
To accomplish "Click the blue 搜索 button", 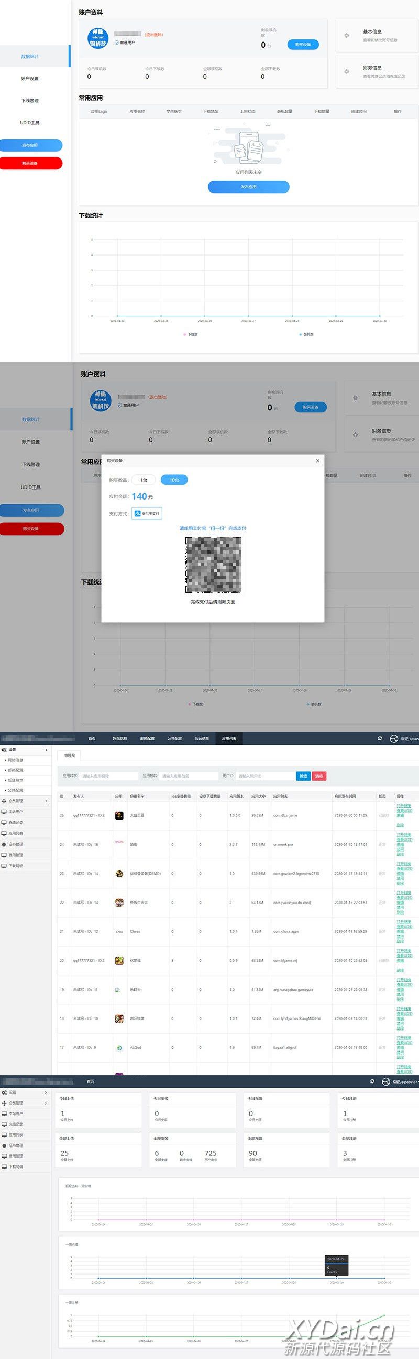I will 304,776.
